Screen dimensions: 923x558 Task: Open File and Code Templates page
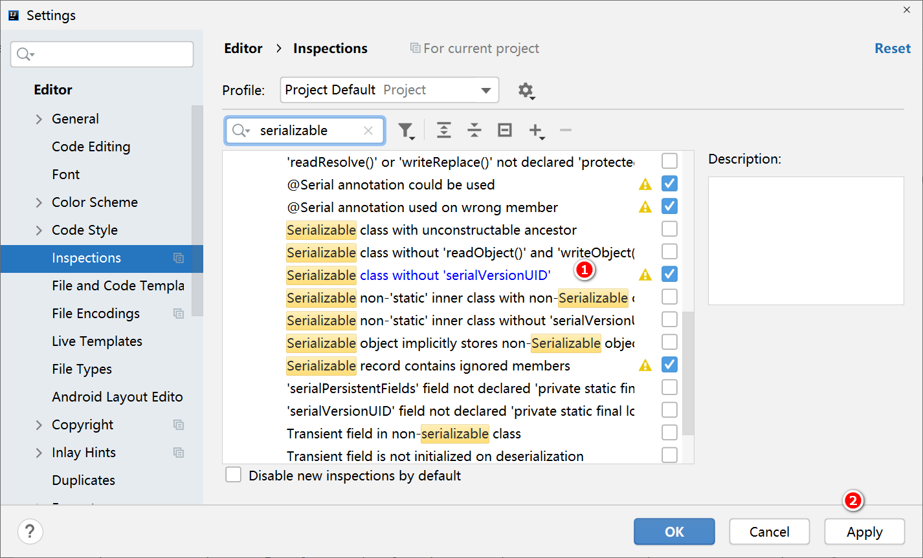click(118, 286)
